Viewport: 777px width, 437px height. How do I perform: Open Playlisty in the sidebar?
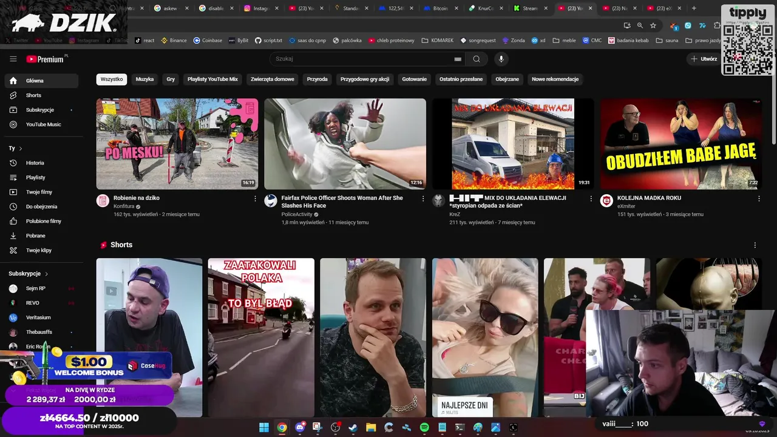click(41, 177)
